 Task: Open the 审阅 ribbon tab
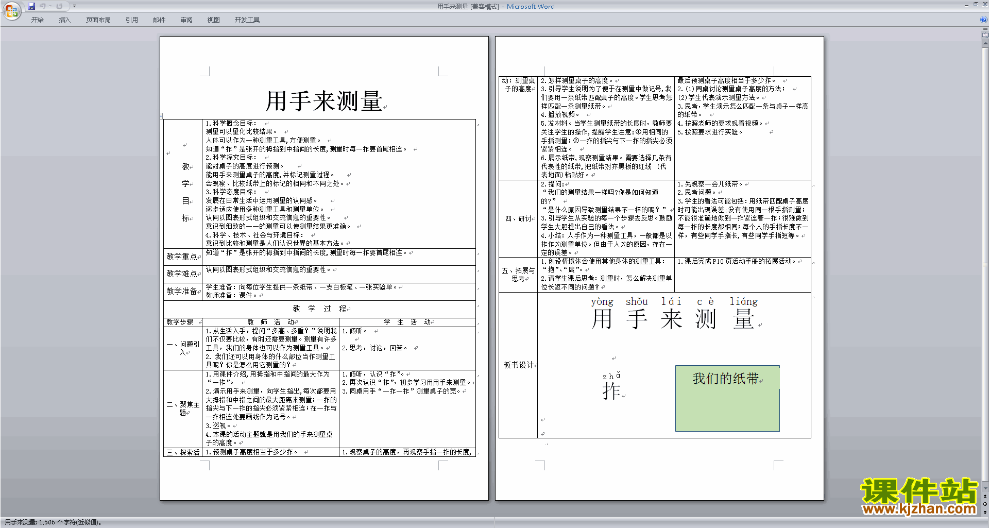click(186, 20)
